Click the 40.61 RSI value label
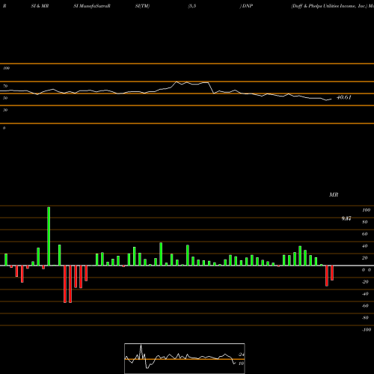 click(x=344, y=97)
